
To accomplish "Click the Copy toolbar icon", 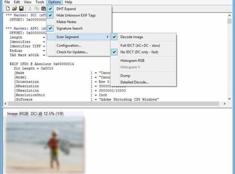I will 37,9.
